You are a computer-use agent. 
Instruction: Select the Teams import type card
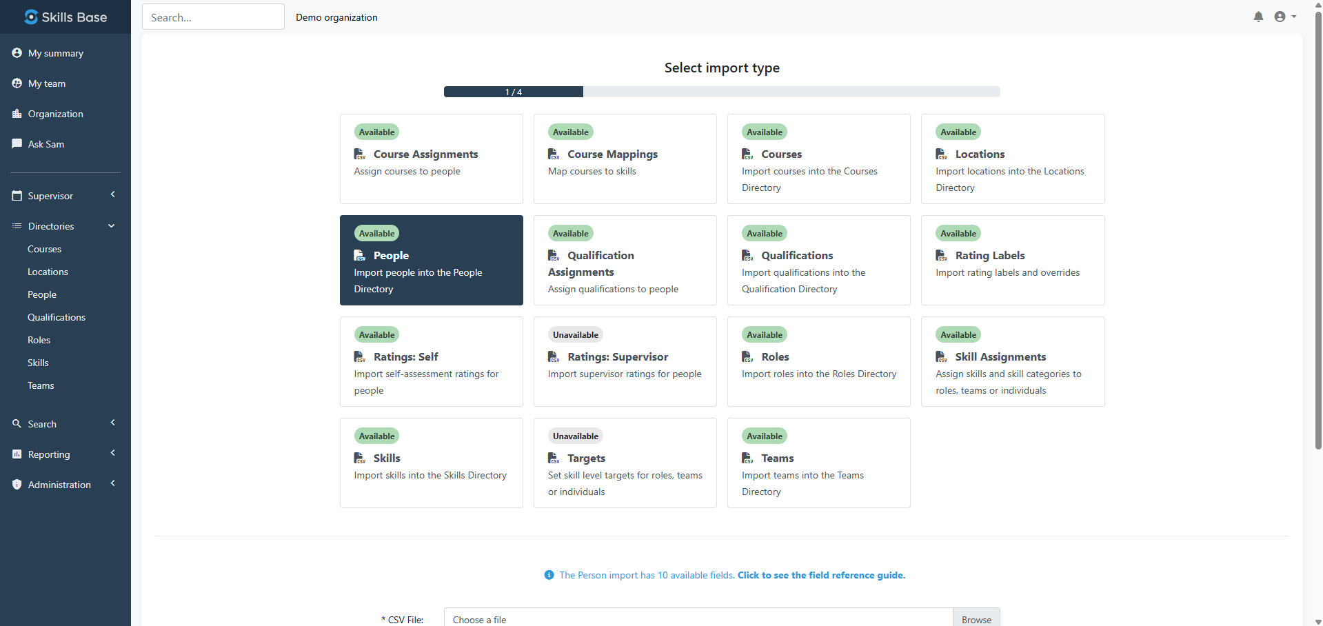click(818, 463)
